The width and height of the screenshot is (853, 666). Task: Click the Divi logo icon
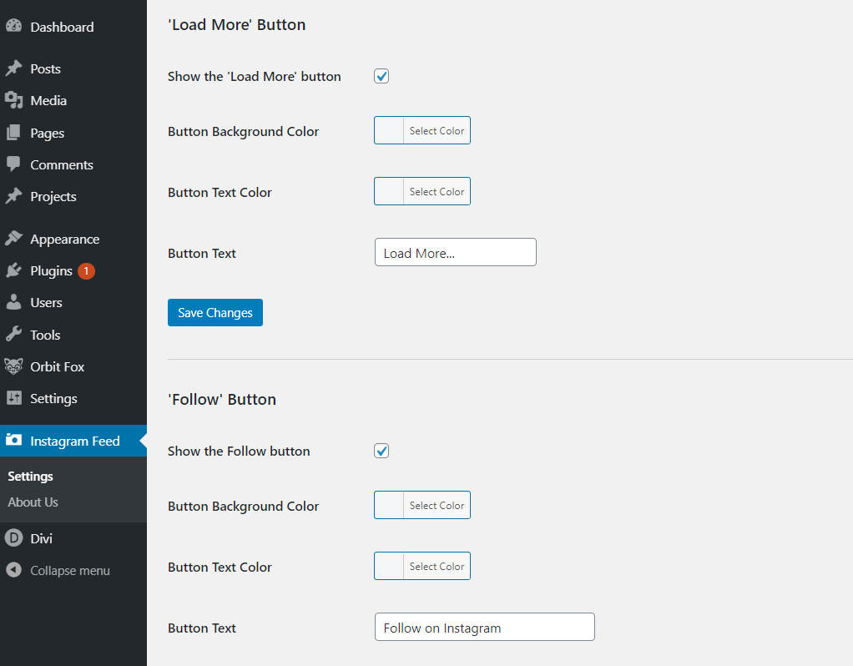tap(13, 538)
